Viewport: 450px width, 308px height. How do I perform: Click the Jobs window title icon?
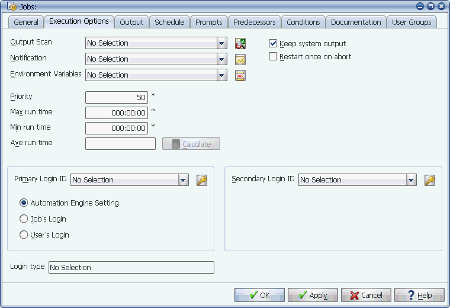point(11,6)
